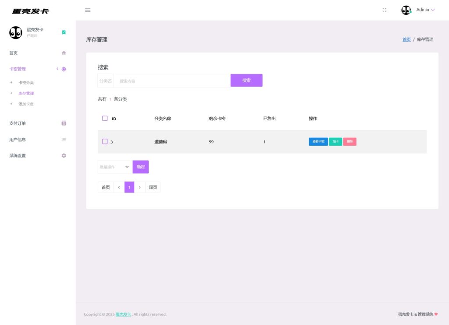Click the contact icon beside 支付订单
Screen dimensions: 449x325
tap(64, 123)
